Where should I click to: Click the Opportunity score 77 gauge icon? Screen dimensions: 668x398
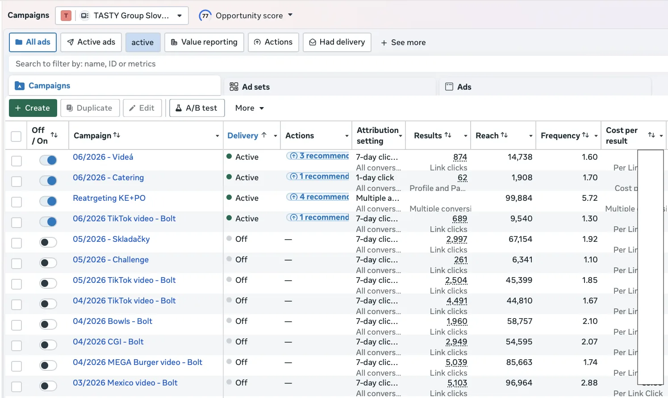pos(205,16)
